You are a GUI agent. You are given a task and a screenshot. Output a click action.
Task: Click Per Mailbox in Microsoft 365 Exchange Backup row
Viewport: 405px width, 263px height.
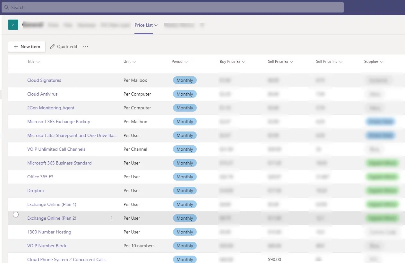pos(135,122)
